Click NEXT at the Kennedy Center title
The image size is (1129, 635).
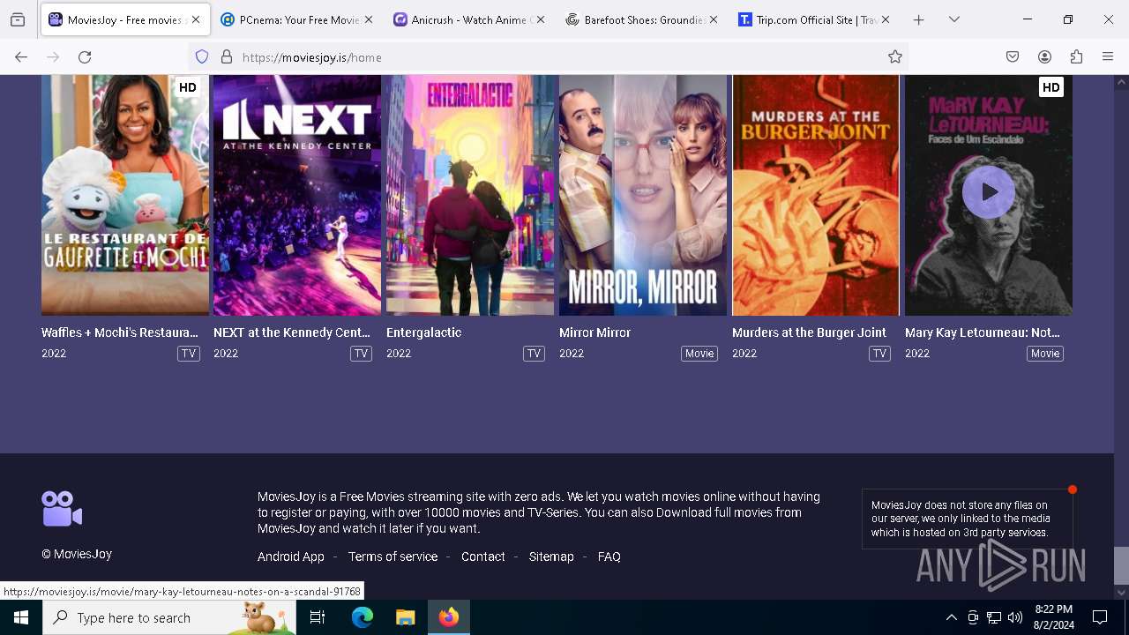[x=292, y=332]
